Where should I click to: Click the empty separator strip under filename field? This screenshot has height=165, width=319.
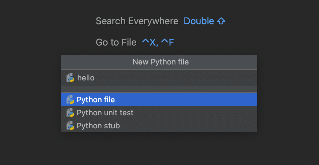click(x=159, y=89)
